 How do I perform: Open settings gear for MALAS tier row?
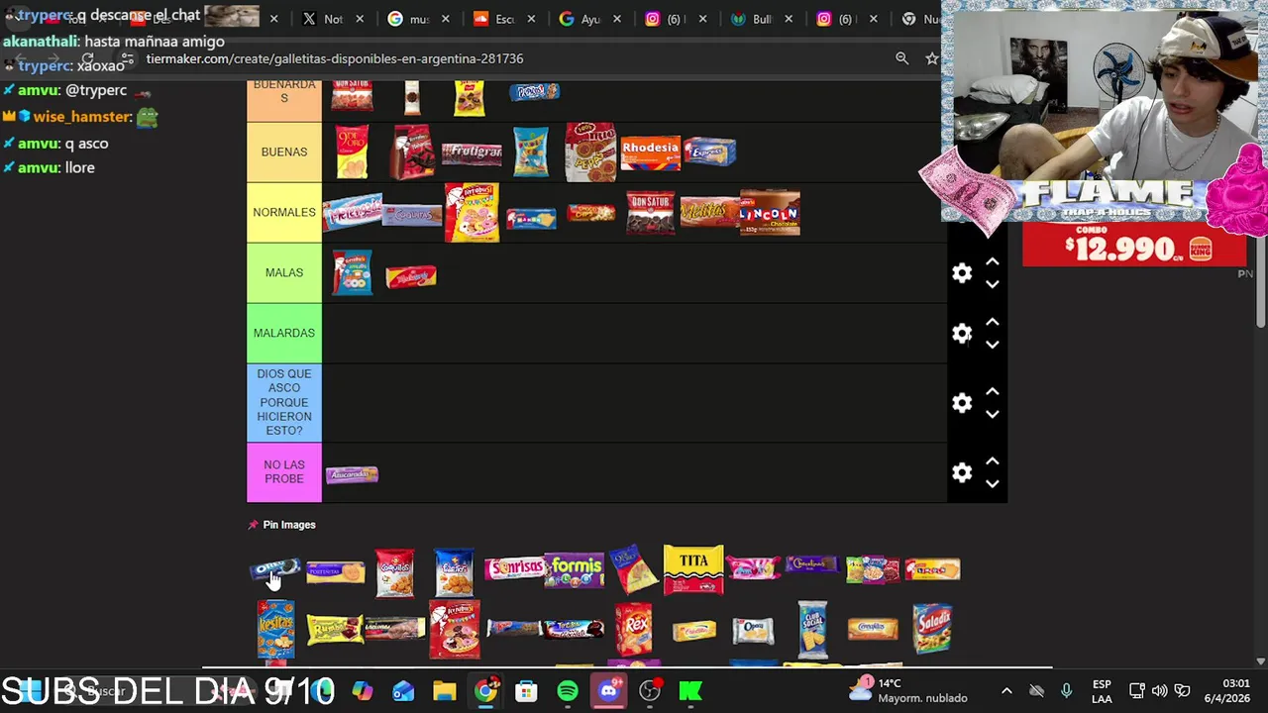click(x=962, y=273)
